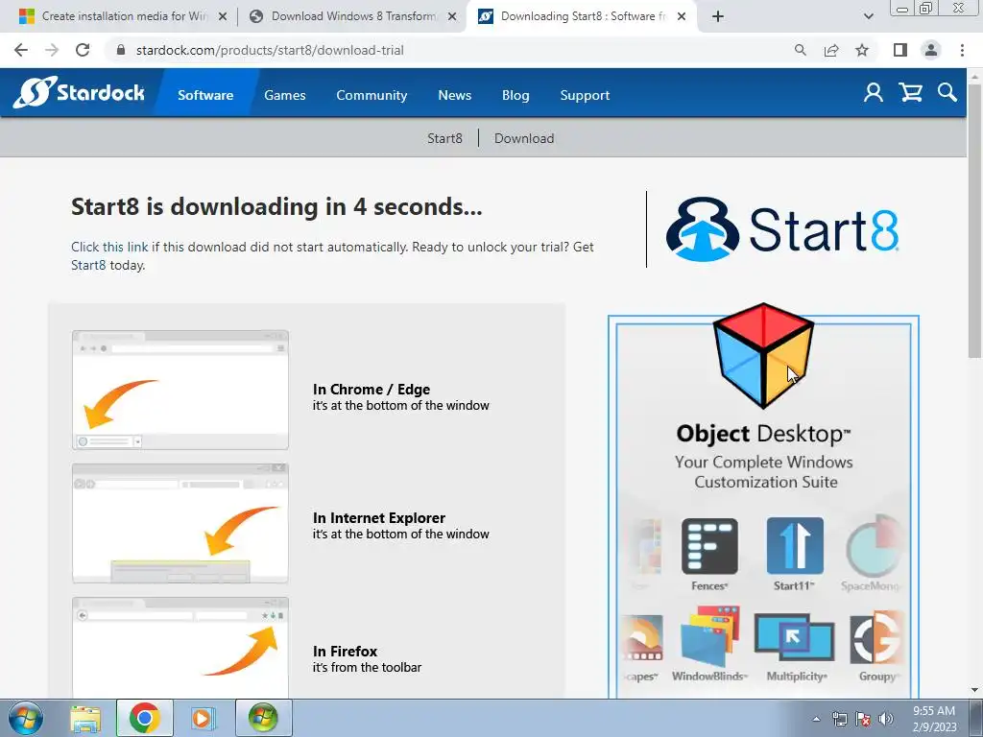Click the Start8 logo
Viewport: 983px width, 737px height.
tap(782, 229)
